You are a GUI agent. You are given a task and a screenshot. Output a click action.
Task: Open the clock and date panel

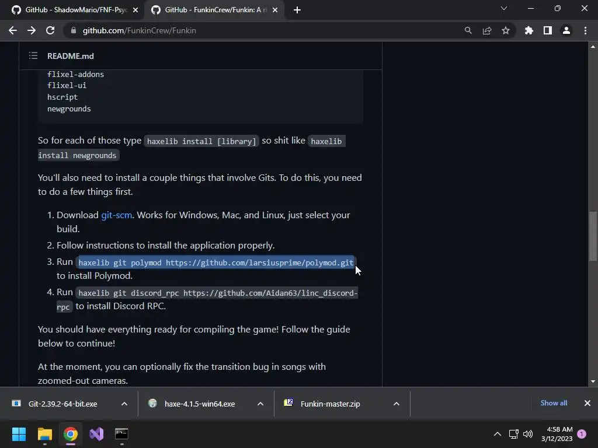557,434
